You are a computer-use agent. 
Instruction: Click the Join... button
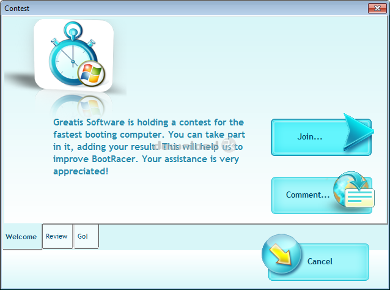point(321,137)
